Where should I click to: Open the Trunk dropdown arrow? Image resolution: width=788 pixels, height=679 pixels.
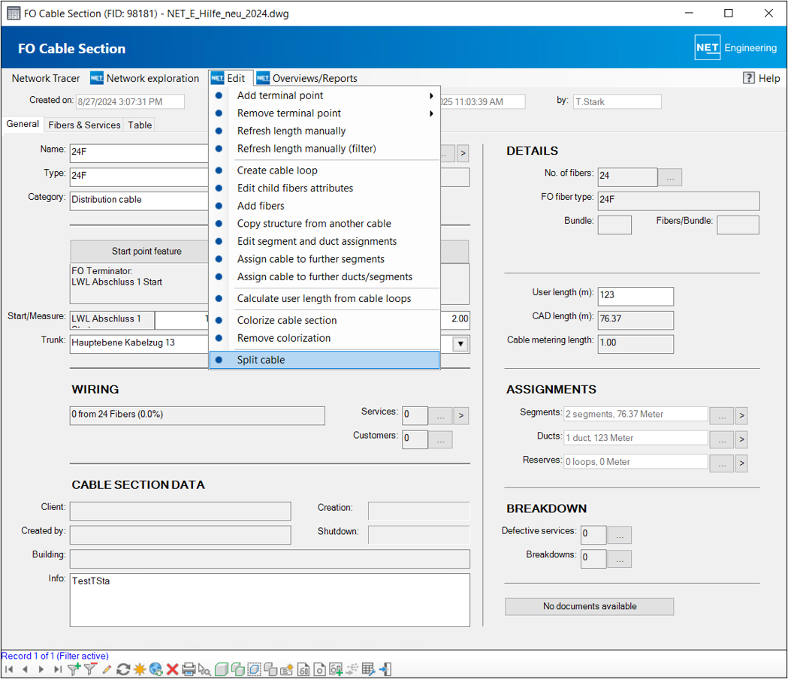click(x=460, y=344)
